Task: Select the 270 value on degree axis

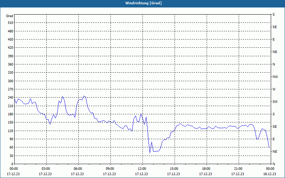Action: tap(11, 89)
